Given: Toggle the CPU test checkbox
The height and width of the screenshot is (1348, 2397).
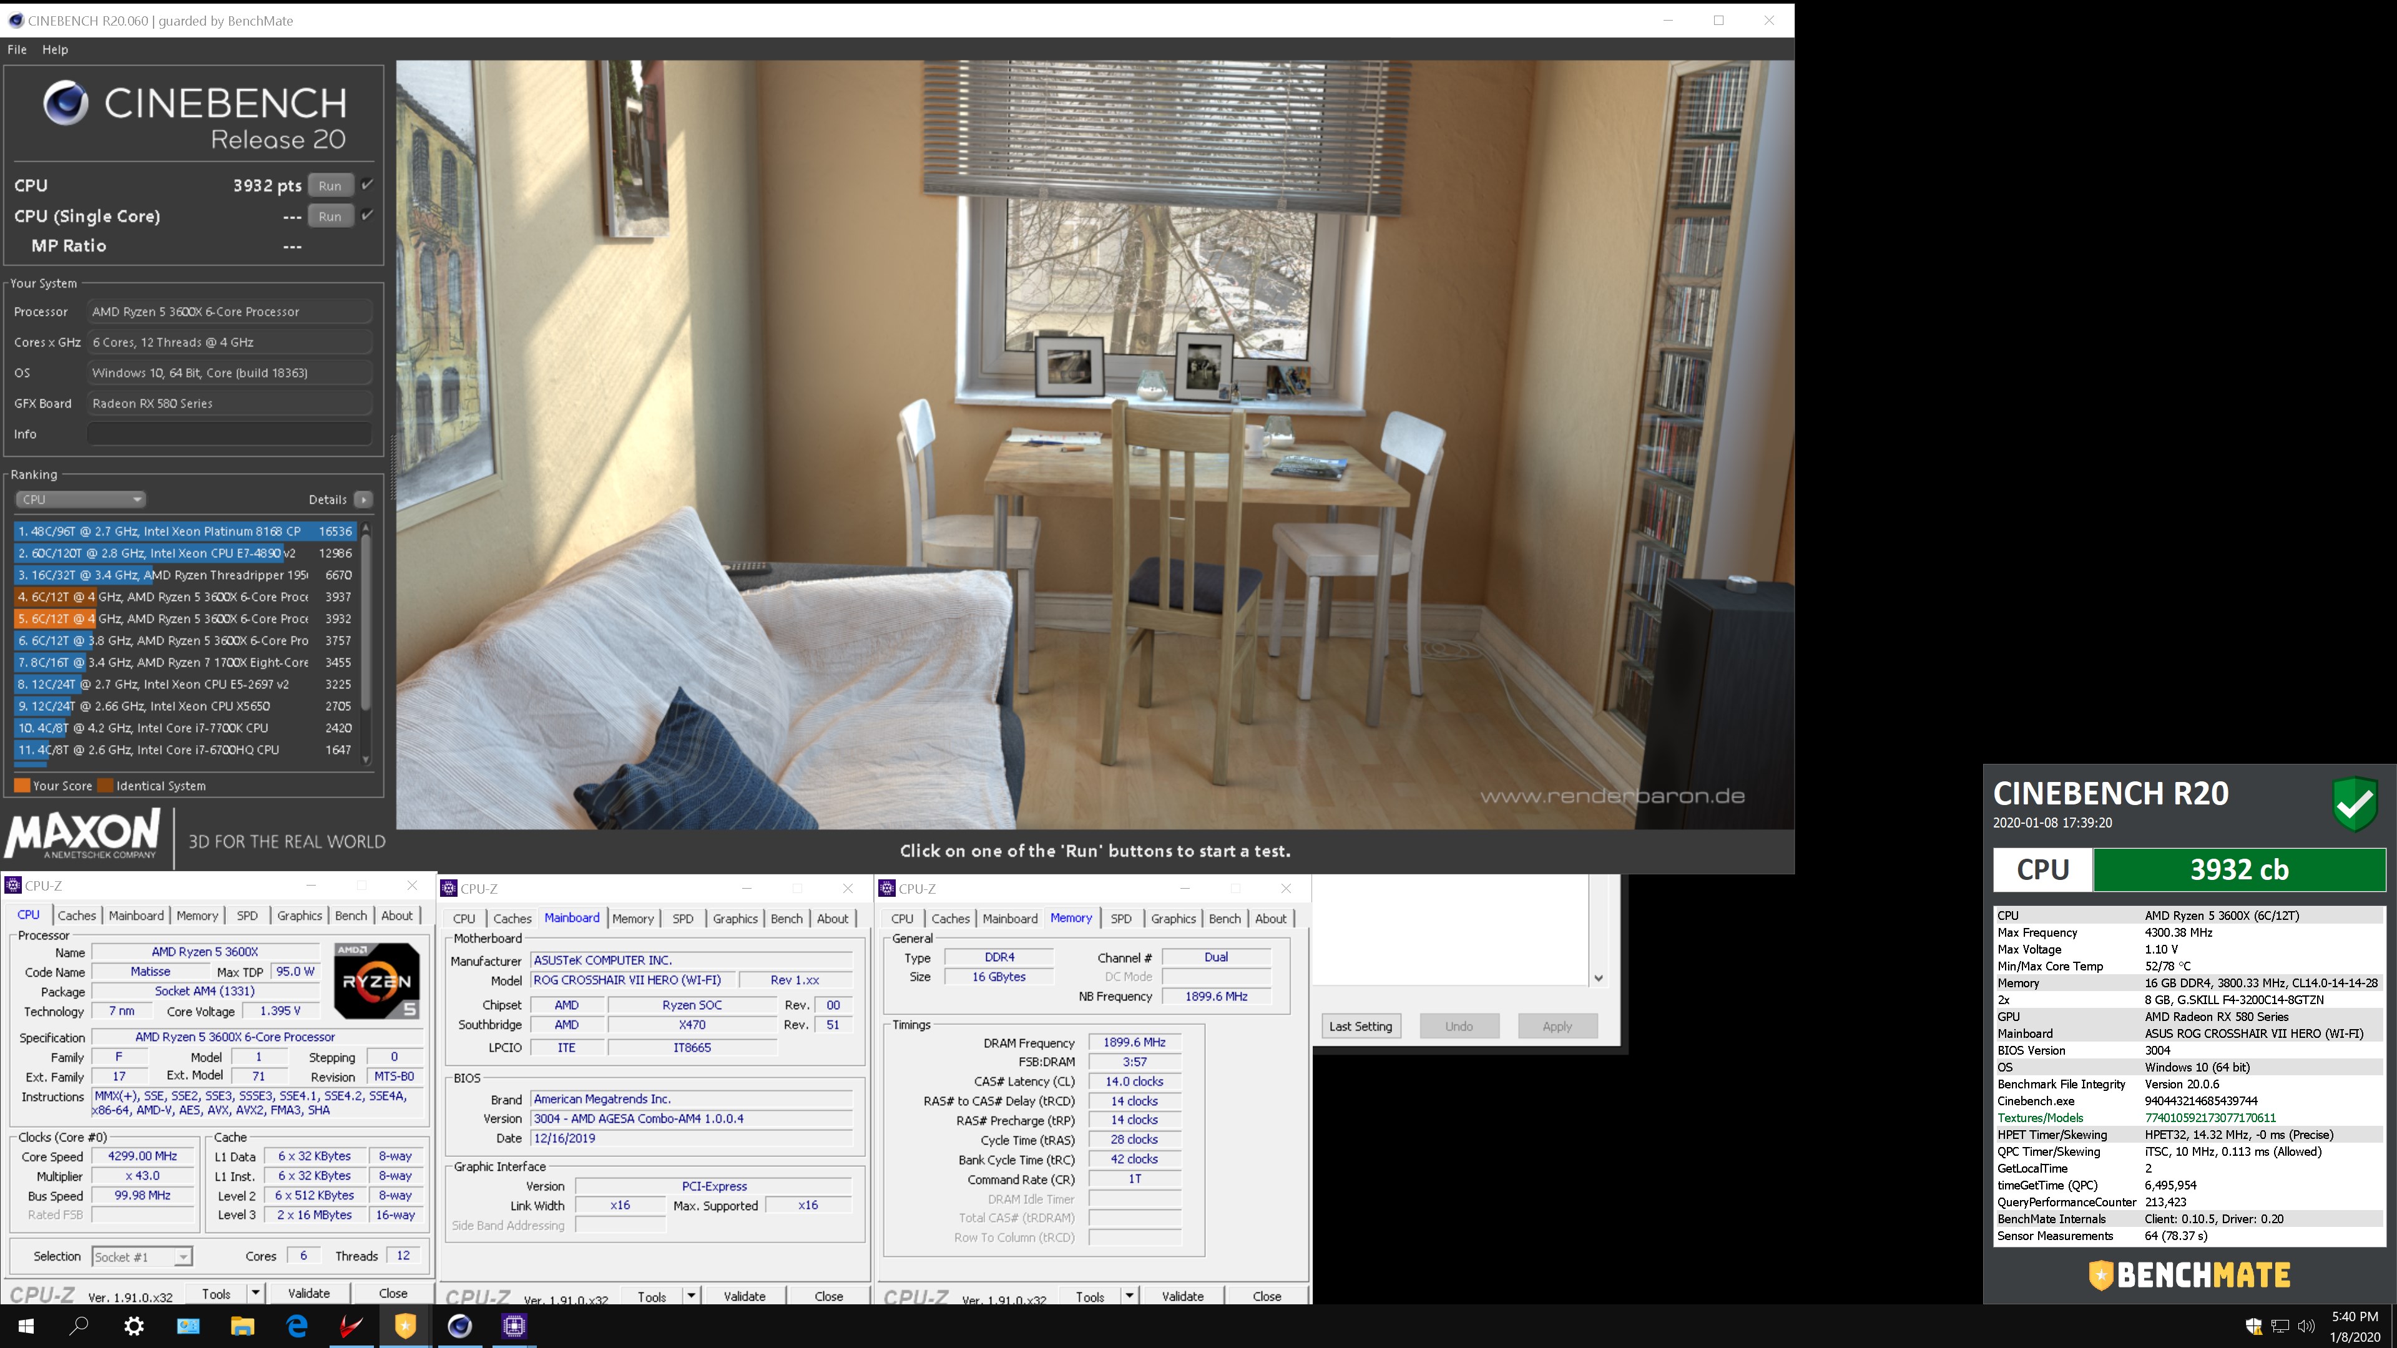Looking at the screenshot, I should point(368,185).
